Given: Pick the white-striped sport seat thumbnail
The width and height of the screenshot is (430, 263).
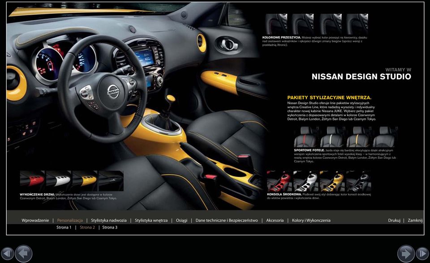Looking at the screenshot, I should 332,137.
